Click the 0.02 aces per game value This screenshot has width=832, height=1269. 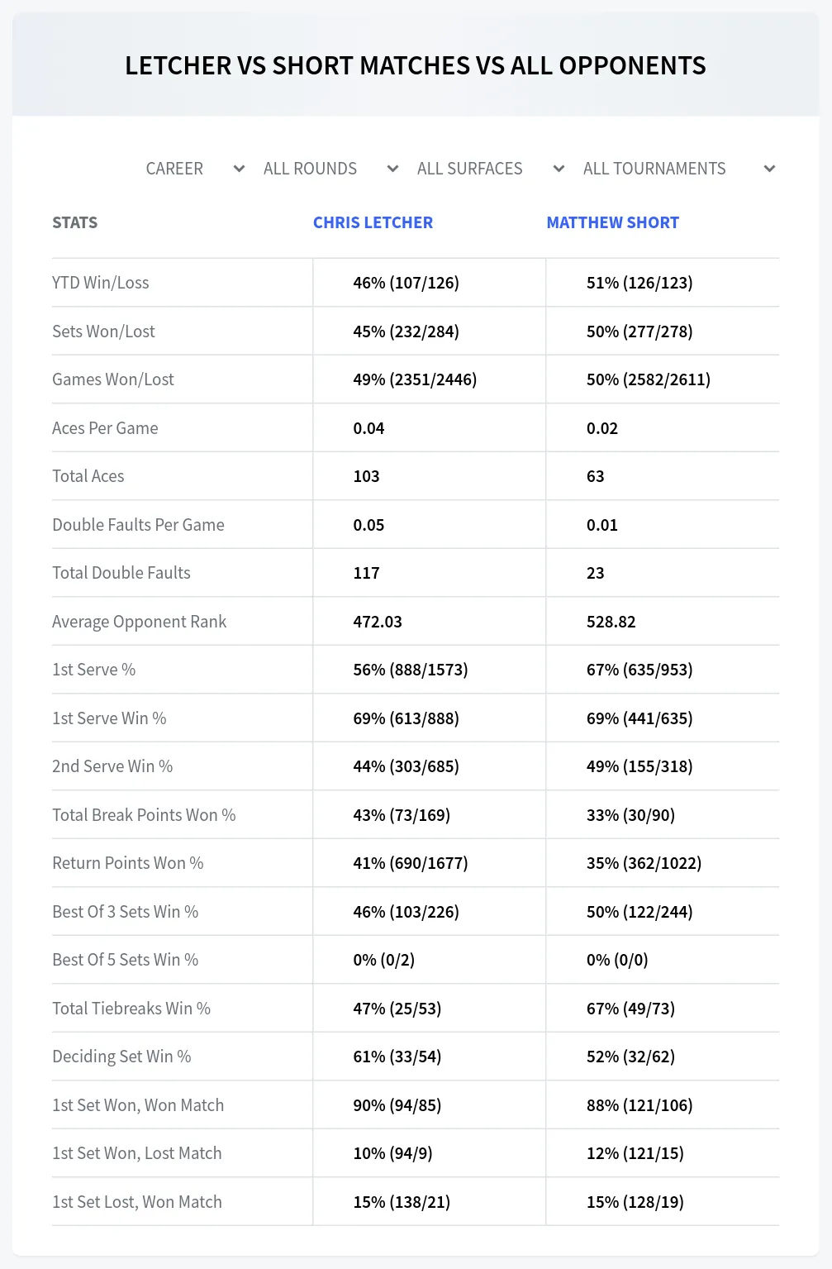pos(602,428)
